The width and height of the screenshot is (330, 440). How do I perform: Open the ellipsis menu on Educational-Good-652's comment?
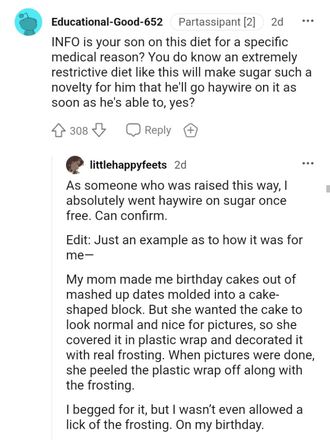[x=308, y=20]
